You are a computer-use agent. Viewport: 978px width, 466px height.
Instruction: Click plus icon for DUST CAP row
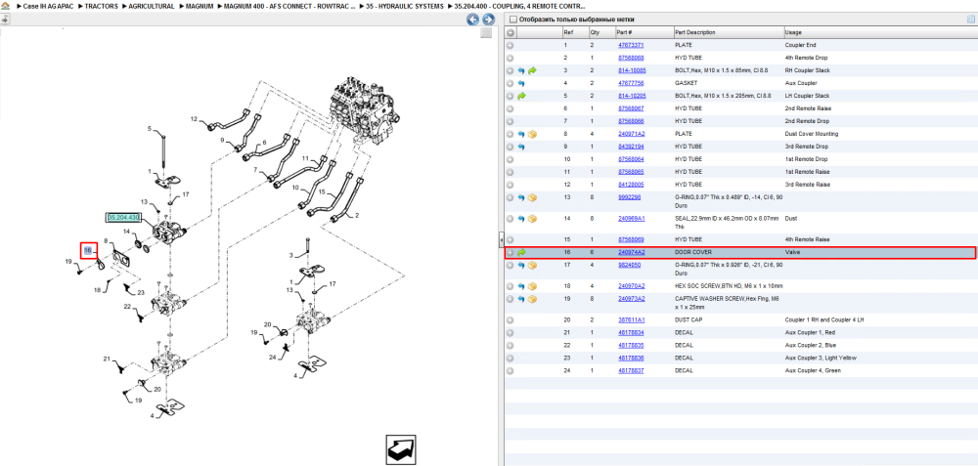tap(511, 320)
